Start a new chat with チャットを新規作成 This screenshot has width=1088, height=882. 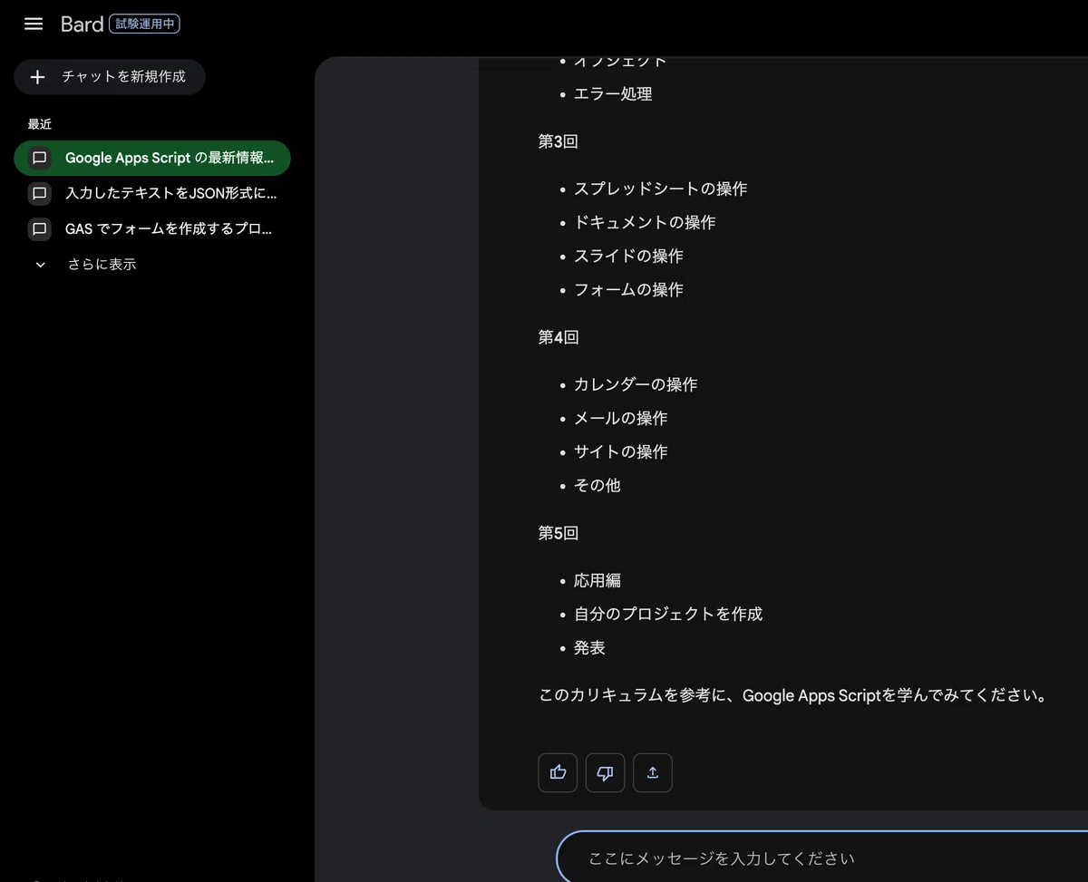(110, 77)
